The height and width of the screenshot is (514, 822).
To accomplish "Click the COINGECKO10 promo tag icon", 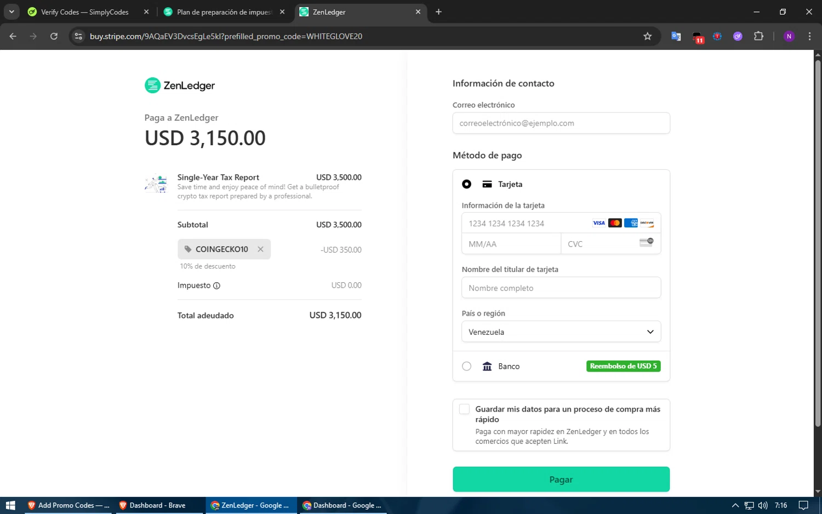I will click(188, 249).
